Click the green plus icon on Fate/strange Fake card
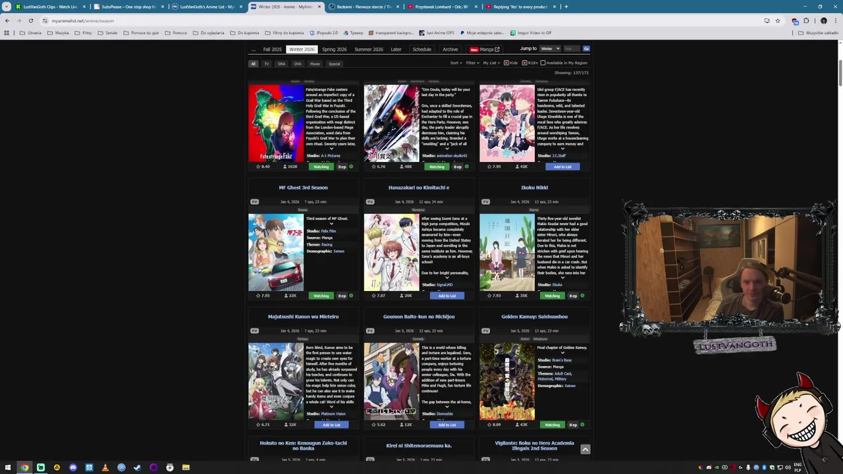 click(351, 167)
